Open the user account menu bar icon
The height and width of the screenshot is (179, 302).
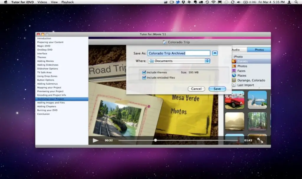289,2
